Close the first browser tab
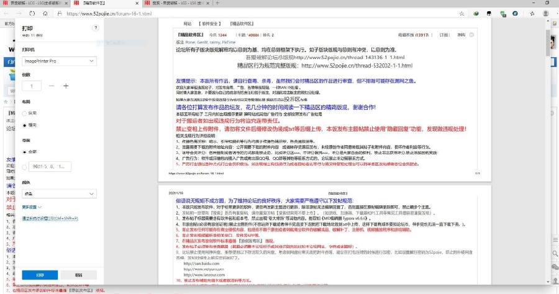This screenshot has height=294, width=559. pyautogui.click(x=66, y=3)
